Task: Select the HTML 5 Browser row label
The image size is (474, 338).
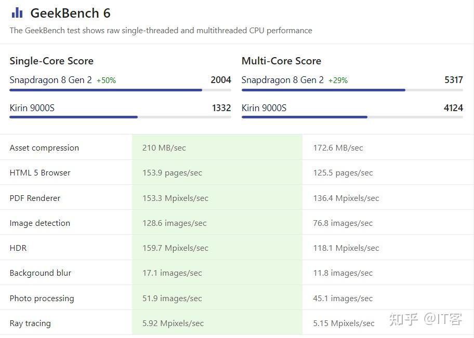Action: pyautogui.click(x=40, y=173)
